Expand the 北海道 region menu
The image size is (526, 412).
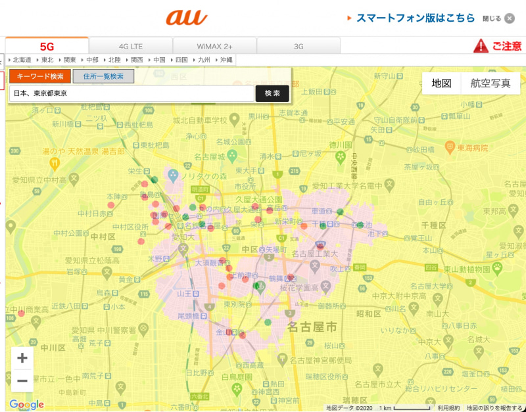pyautogui.click(x=20, y=60)
